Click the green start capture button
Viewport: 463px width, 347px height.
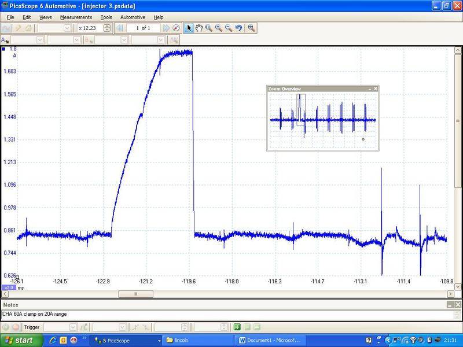[6, 327]
